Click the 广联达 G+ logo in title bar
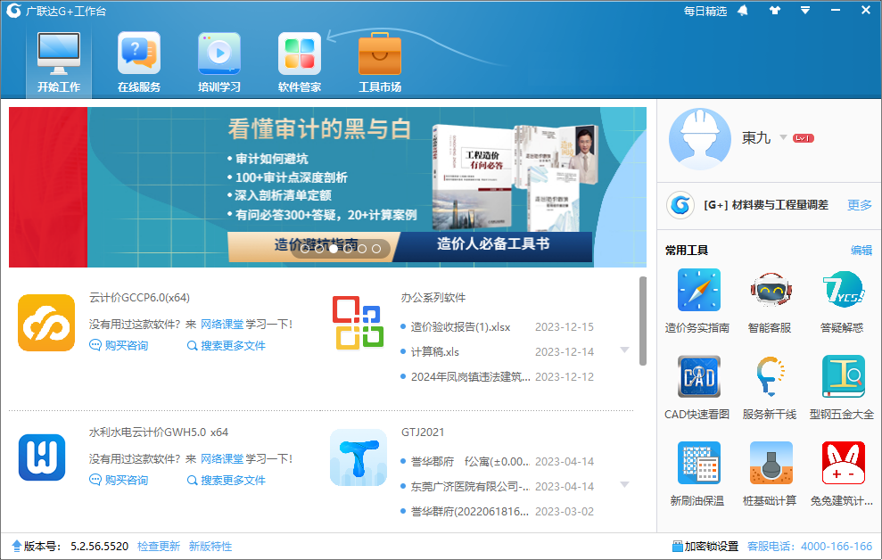Viewport: 882px width, 560px height. [13, 11]
